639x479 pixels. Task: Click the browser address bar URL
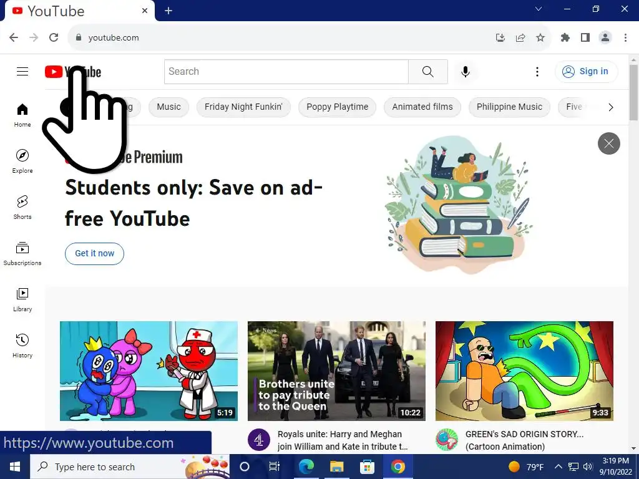(114, 37)
